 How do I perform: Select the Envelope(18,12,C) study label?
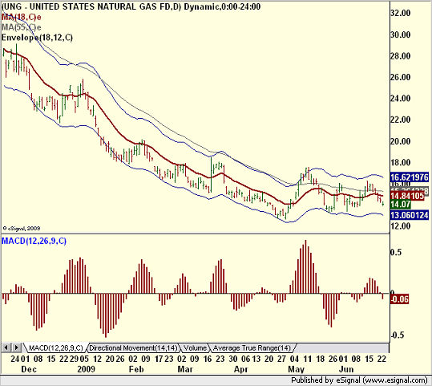[37, 37]
